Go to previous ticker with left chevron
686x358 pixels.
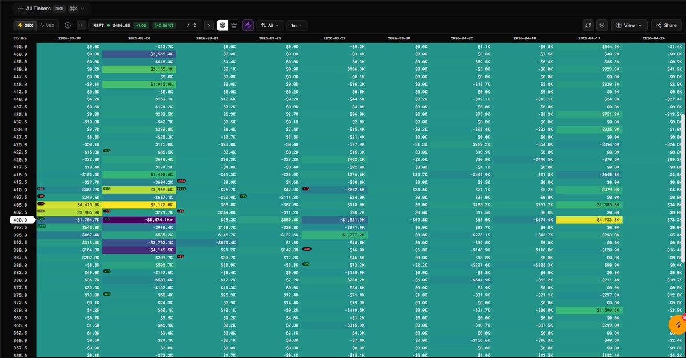81,25
